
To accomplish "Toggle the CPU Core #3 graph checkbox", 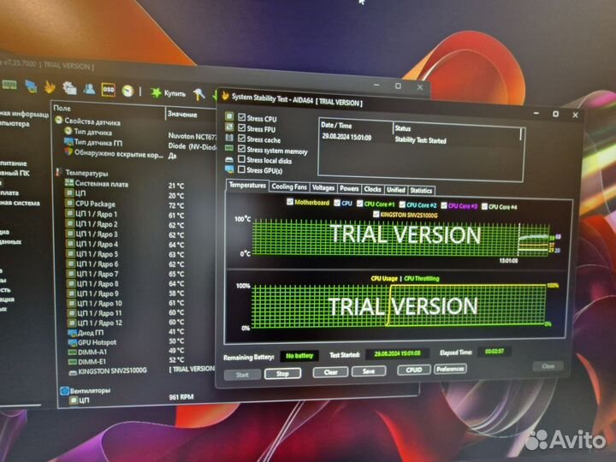I will (x=444, y=205).
